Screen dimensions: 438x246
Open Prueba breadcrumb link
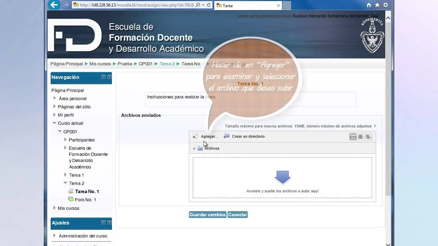pyautogui.click(x=125, y=64)
